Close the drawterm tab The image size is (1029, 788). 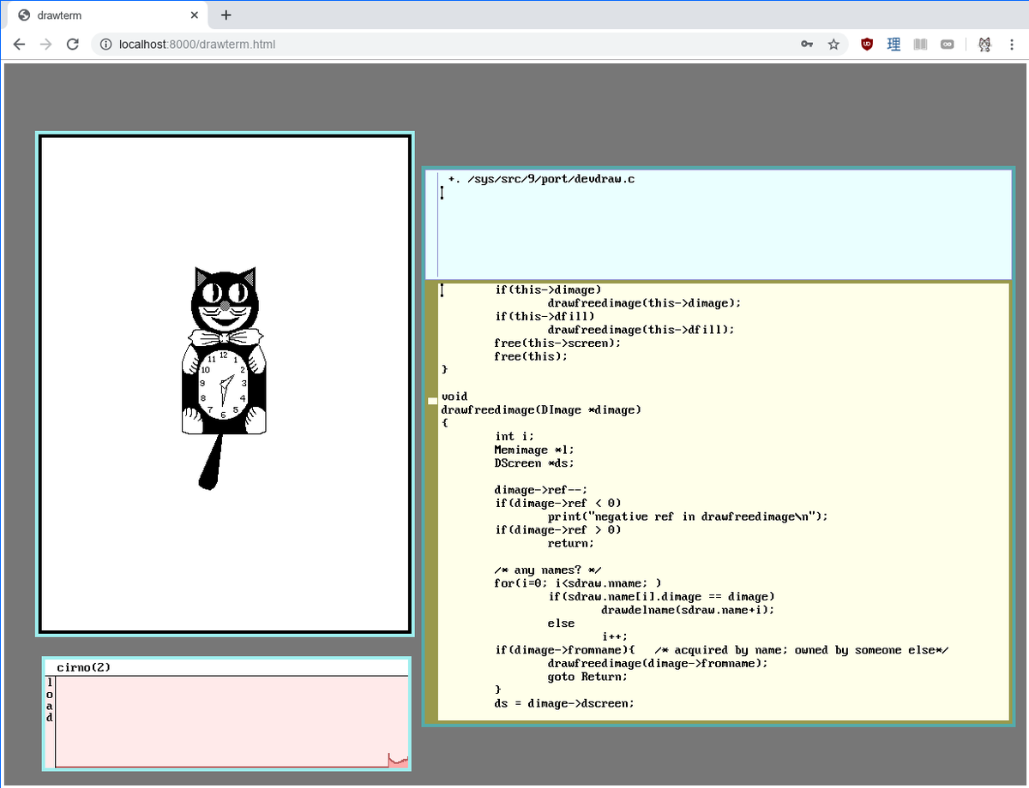tap(195, 15)
